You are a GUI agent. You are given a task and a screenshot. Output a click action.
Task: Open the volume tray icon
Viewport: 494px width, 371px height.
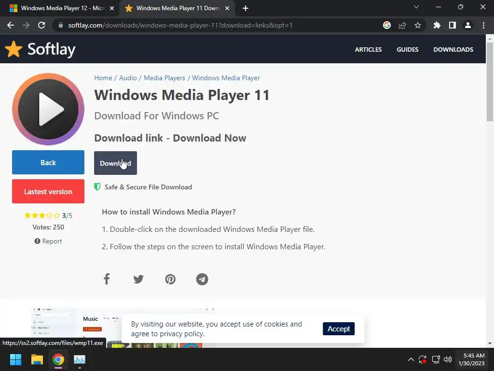[447, 359]
